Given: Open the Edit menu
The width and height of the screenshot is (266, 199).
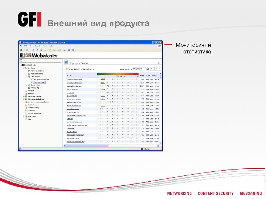Looking at the screenshot, I should click(26, 46).
